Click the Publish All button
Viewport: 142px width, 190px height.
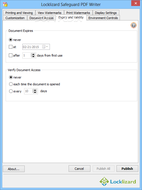pos(103,169)
